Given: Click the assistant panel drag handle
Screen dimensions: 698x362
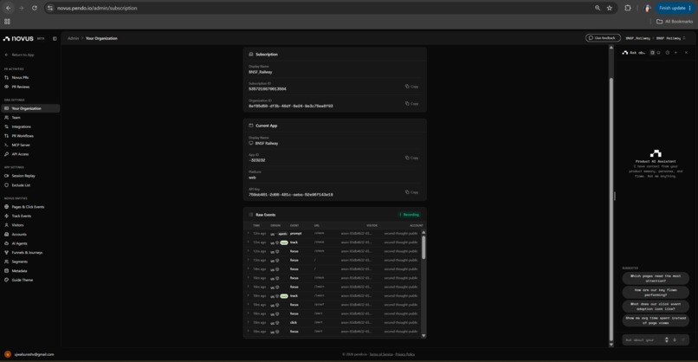Looking at the screenshot, I should tap(615, 196).
